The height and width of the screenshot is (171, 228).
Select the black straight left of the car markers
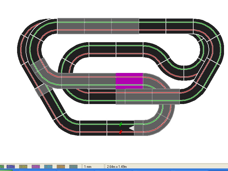click(x=93, y=128)
